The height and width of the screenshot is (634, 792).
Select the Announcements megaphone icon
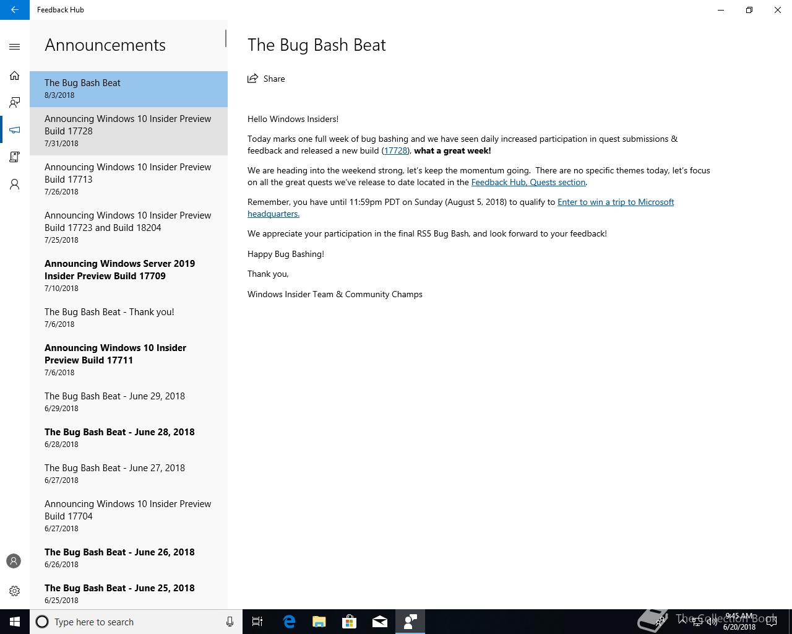pos(15,130)
